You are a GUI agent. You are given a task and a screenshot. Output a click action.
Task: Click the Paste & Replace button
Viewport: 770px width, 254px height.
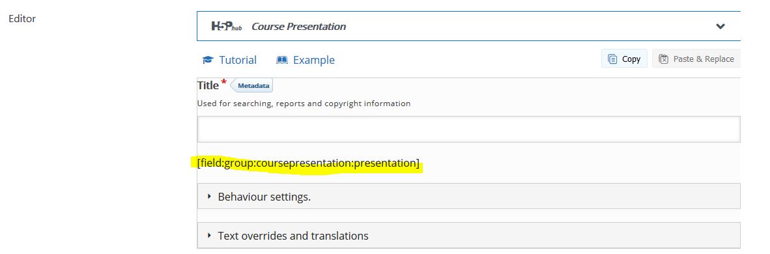click(x=696, y=59)
